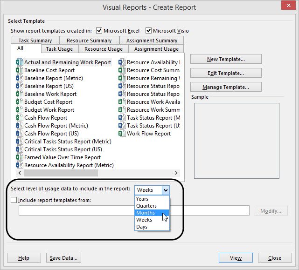
Task: Choose Days from the usage dropdown
Action: pyautogui.click(x=152, y=227)
